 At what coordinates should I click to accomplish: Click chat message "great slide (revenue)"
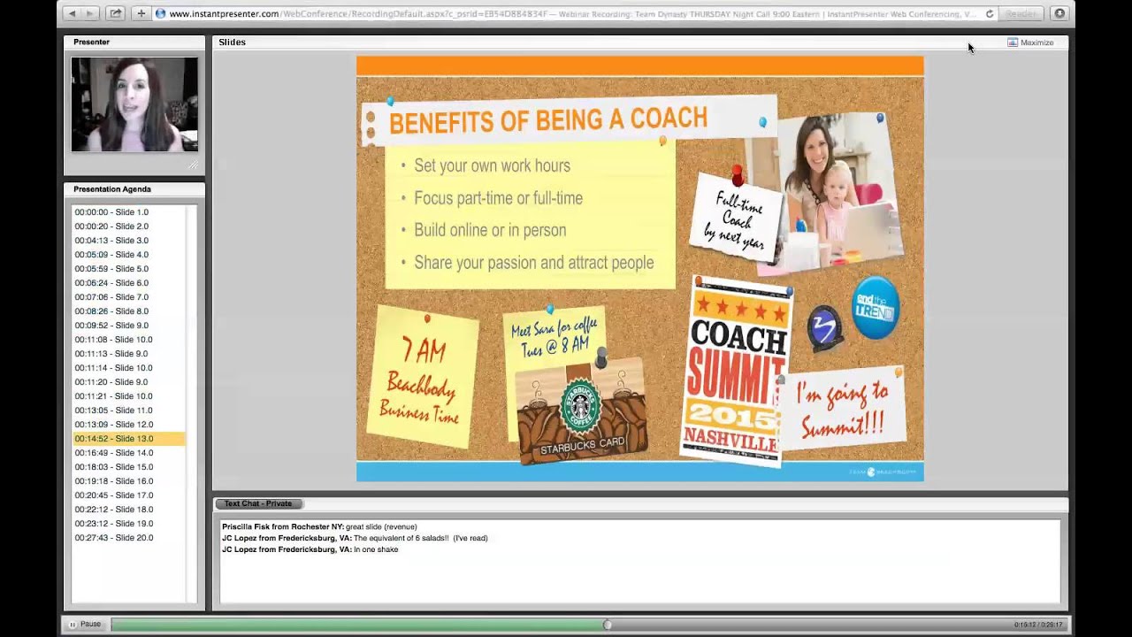[x=381, y=526]
